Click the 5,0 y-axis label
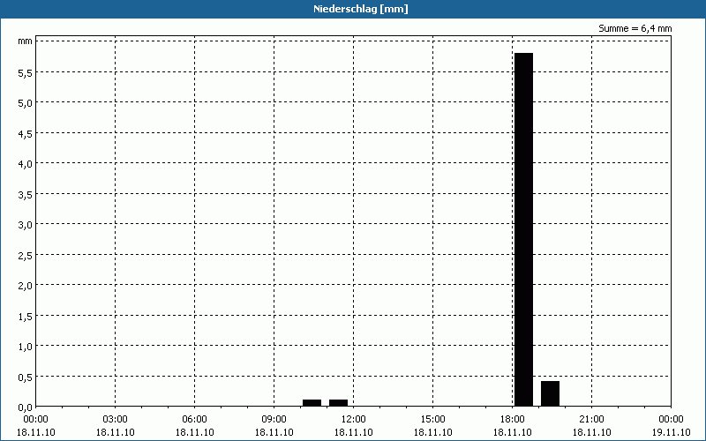Image resolution: width=706 pixels, height=441 pixels. (25, 103)
